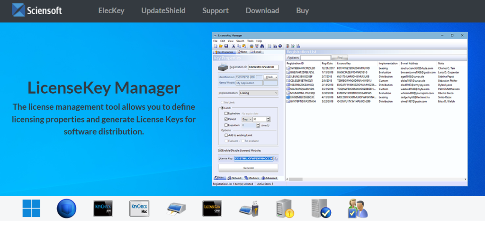Open the Help menu in LicenseKey Manager
The width and height of the screenshot is (485, 226).
pyautogui.click(x=259, y=41)
